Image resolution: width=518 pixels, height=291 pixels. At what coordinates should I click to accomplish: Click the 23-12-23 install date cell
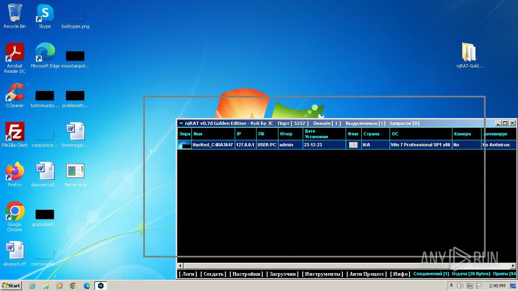click(x=324, y=145)
